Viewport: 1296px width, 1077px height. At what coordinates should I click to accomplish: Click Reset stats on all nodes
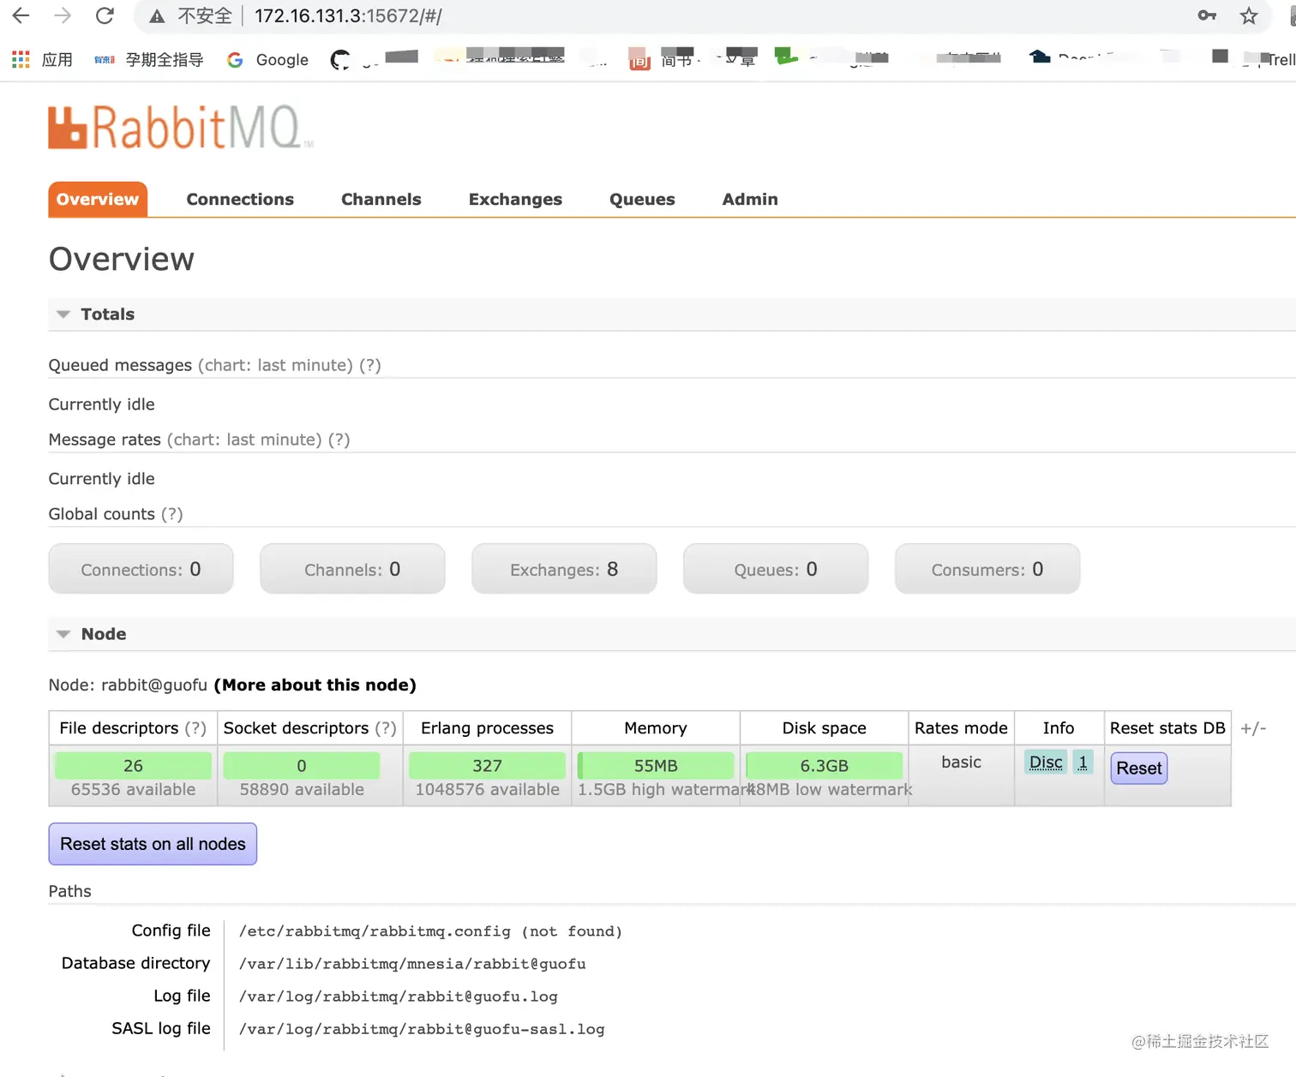(x=153, y=844)
